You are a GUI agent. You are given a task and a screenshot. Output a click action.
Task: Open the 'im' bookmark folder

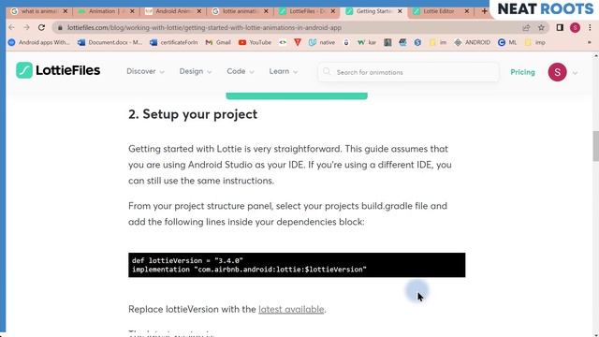tap(438, 42)
